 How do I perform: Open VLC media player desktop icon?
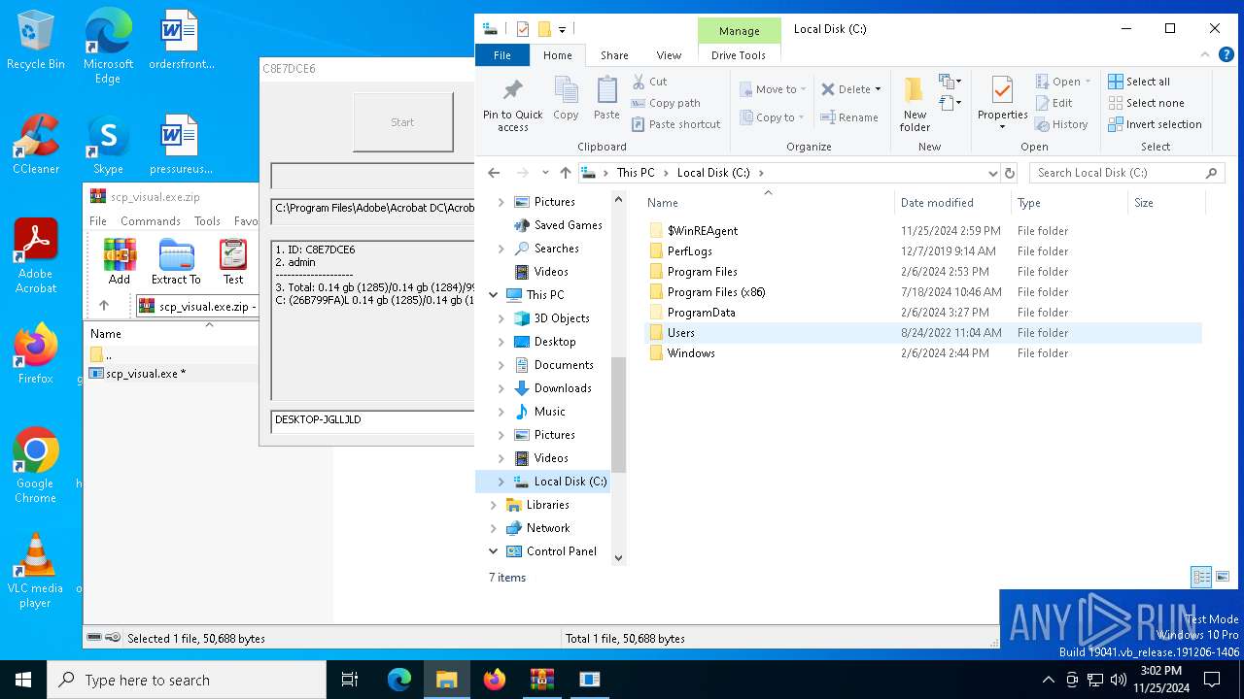click(x=36, y=571)
